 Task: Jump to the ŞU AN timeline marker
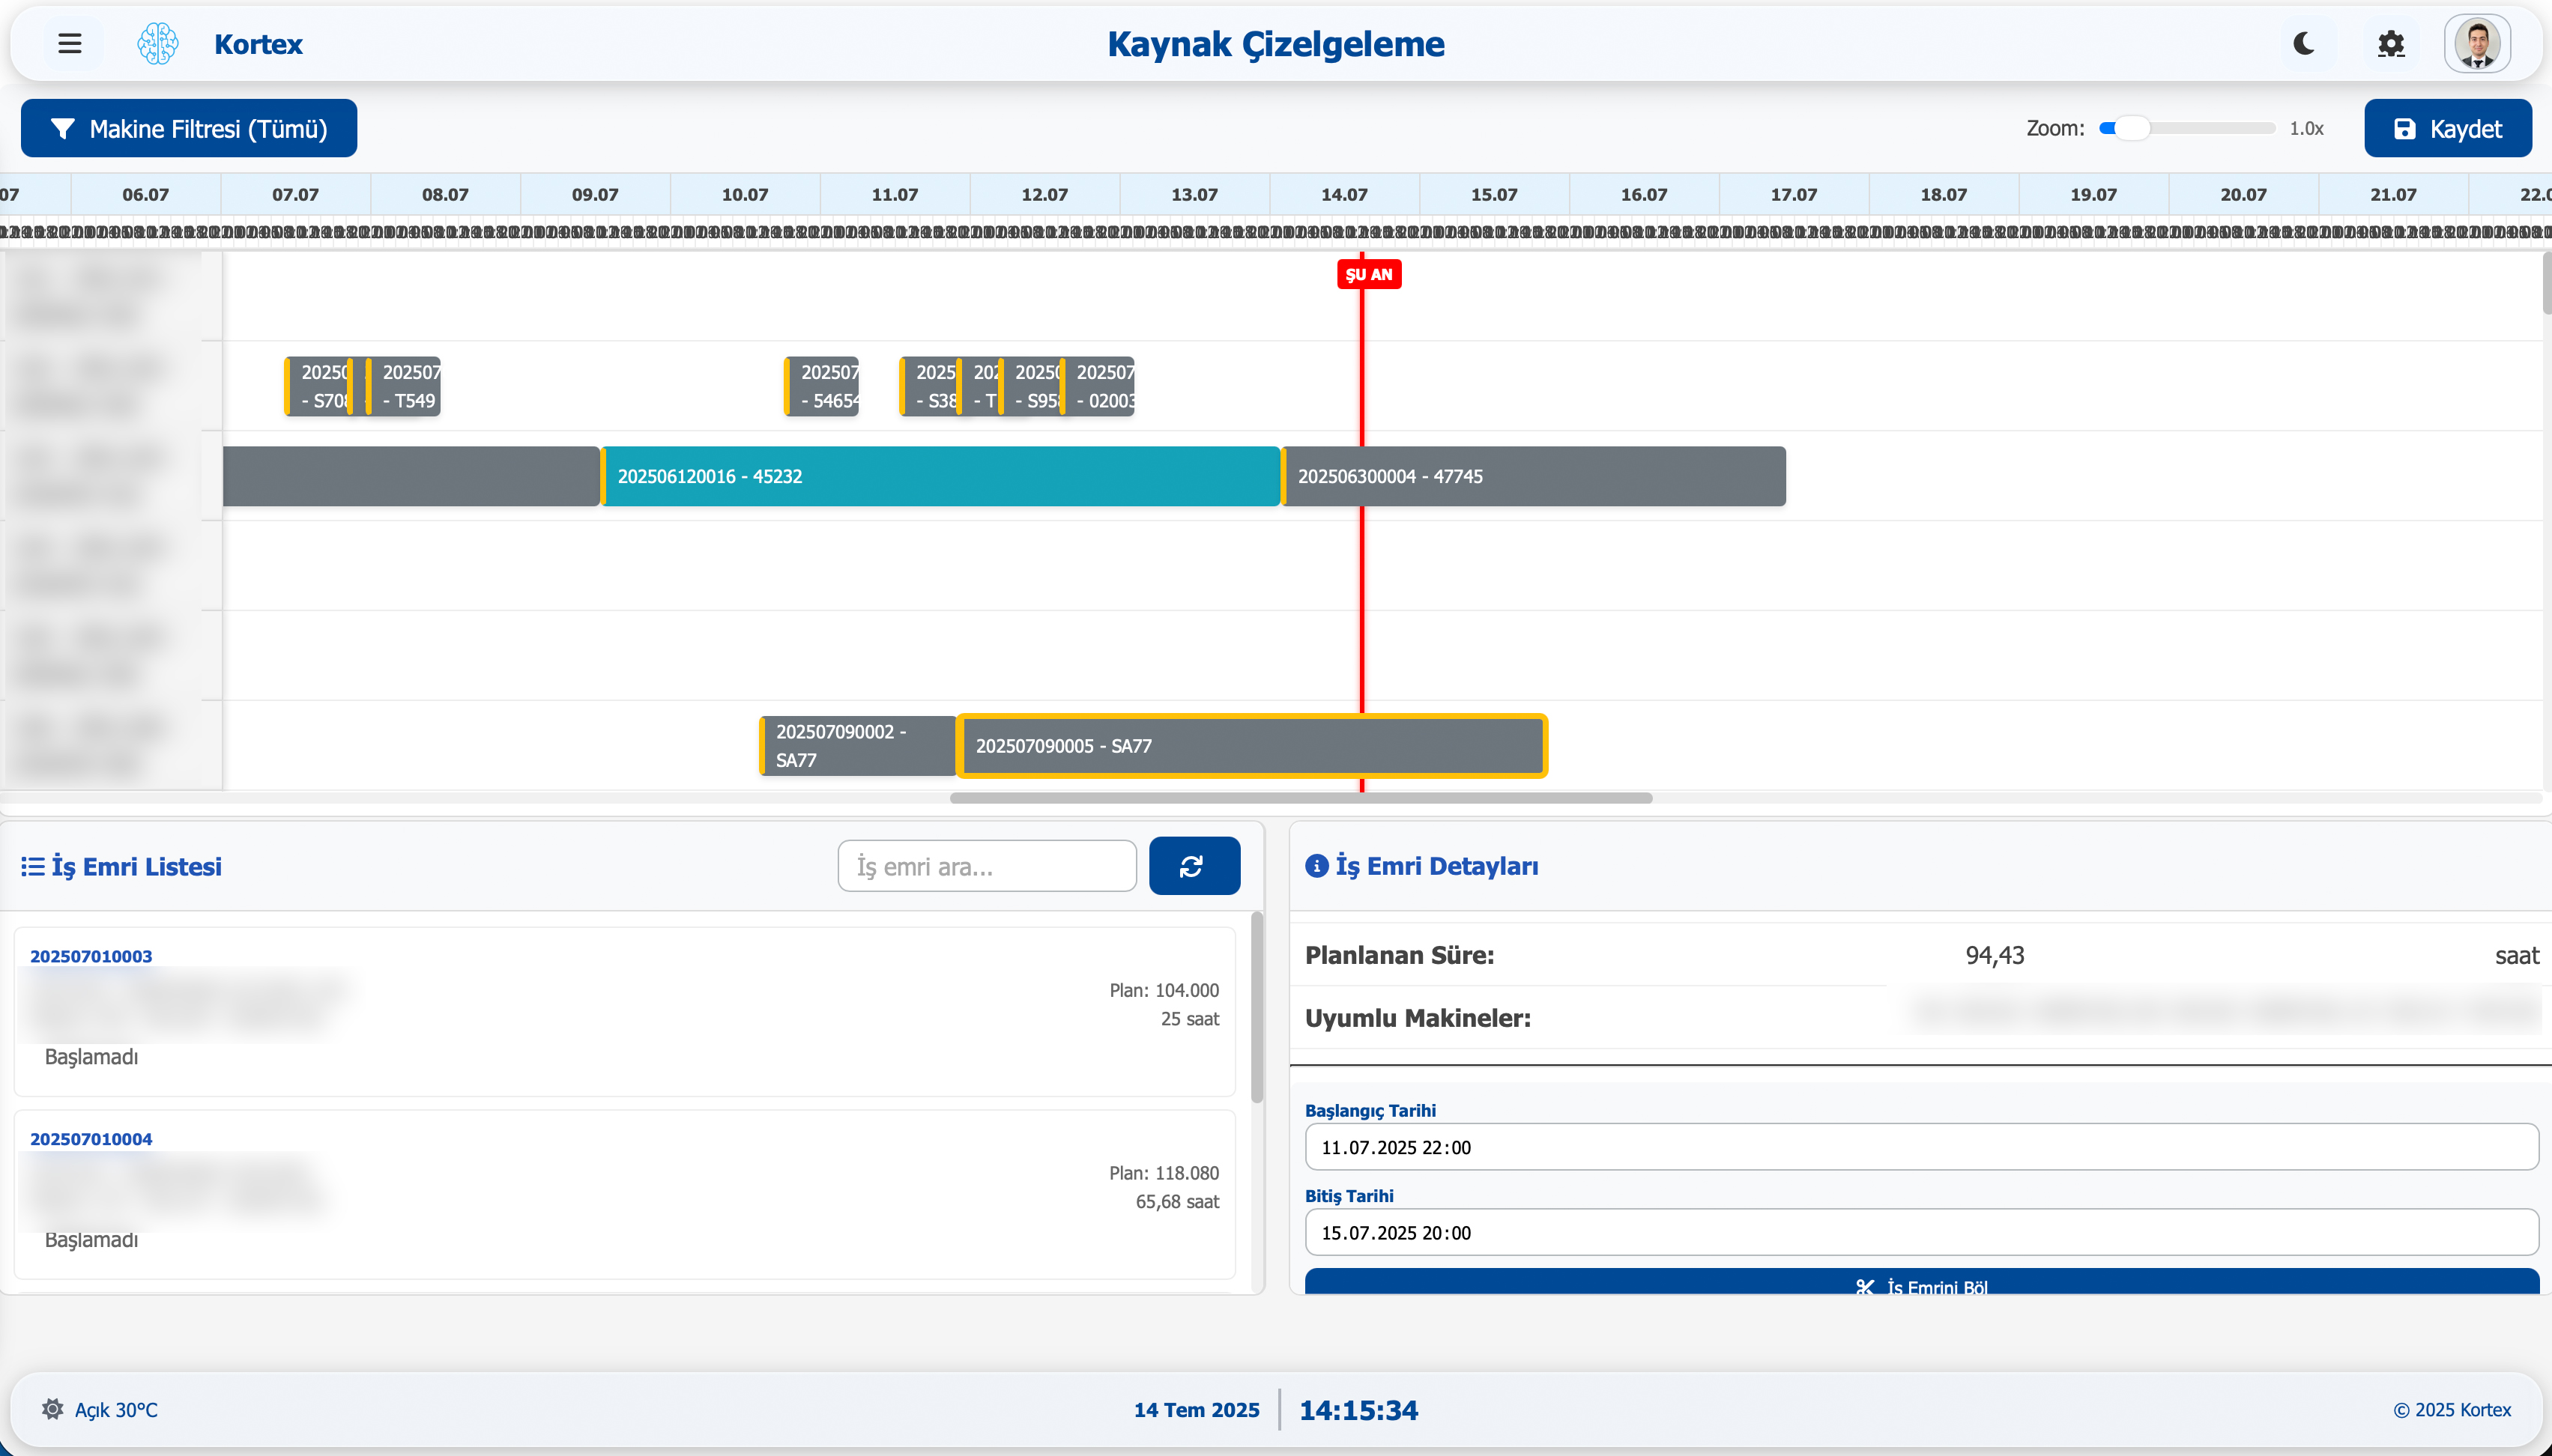click(1369, 273)
